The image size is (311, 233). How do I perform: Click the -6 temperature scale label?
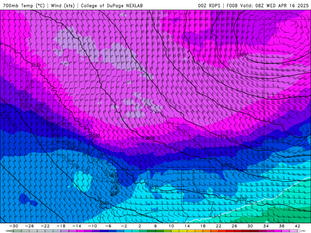pyautogui.click(x=108, y=226)
